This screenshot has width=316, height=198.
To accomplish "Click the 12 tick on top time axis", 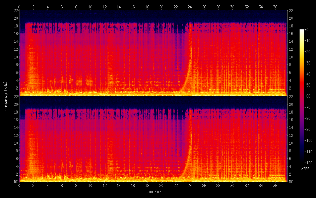I will coord(105,7).
